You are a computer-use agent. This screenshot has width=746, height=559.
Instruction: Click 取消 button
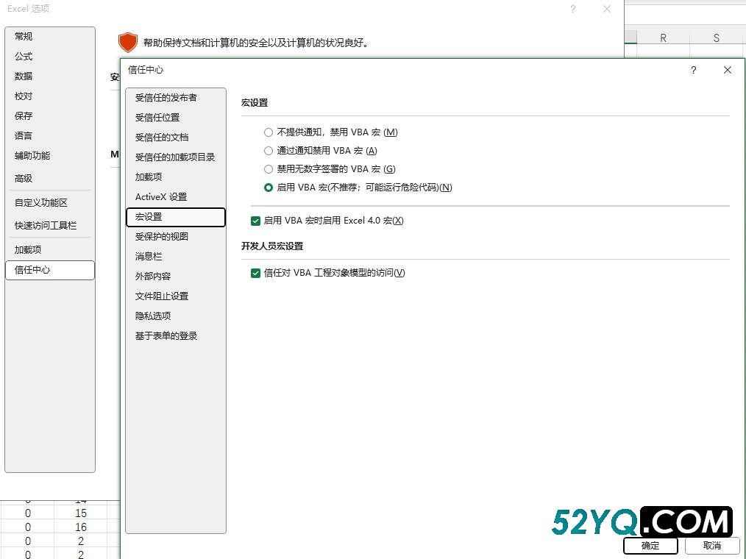coord(712,546)
